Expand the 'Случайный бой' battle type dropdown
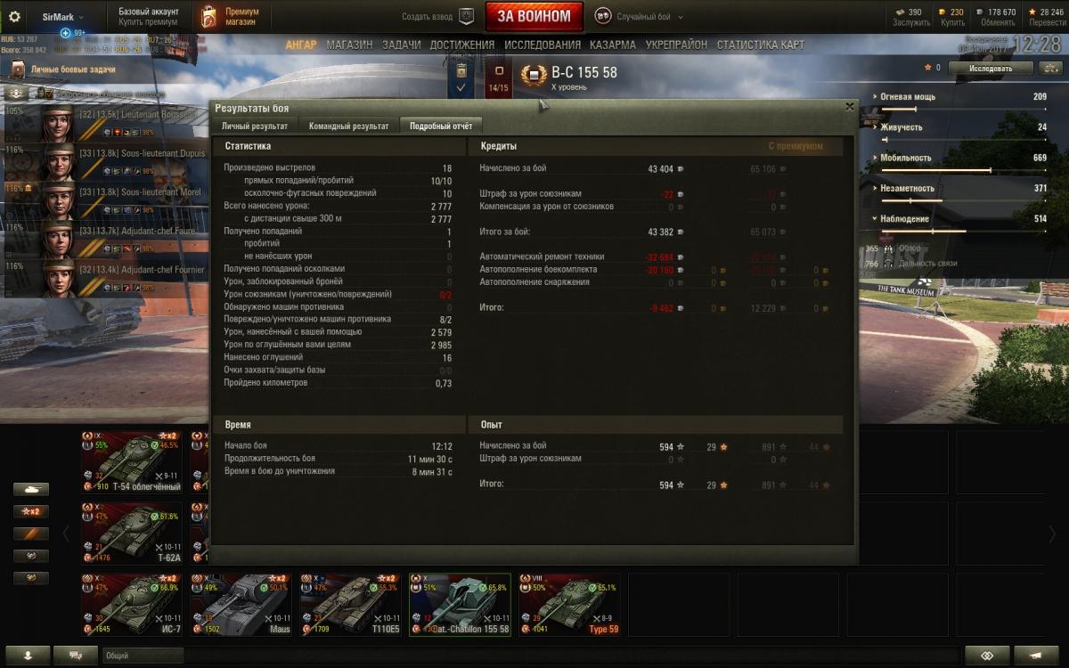This screenshot has height=668, width=1069. point(634,16)
